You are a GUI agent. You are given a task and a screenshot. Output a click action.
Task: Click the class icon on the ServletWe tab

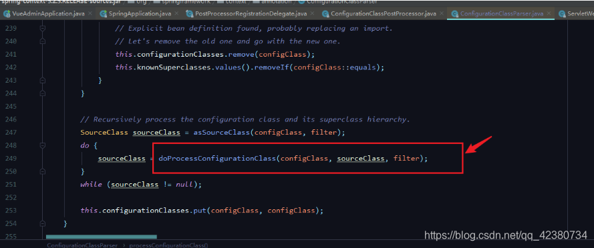(x=563, y=13)
